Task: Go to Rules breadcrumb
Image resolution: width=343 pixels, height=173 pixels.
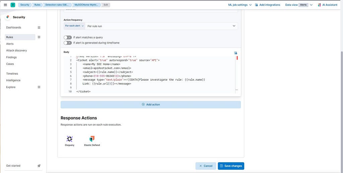Action: pyautogui.click(x=38, y=5)
